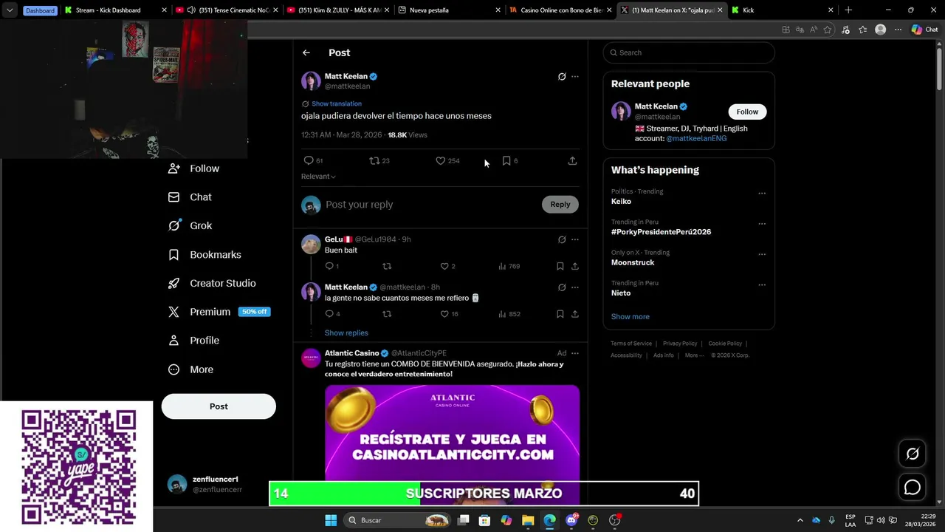The width and height of the screenshot is (945, 532).
Task: Share GeLu's Buen bait comment
Action: tap(575, 266)
